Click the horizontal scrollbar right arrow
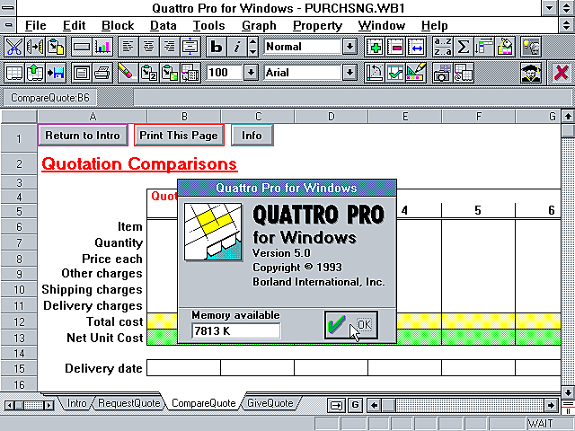 [x=551, y=405]
